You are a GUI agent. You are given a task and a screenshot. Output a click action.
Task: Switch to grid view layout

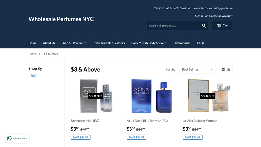pos(223,69)
